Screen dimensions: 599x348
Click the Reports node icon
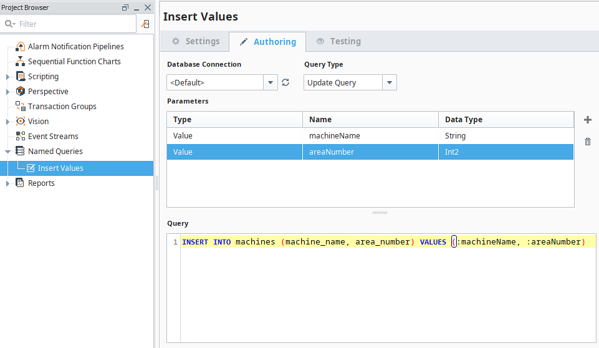[20, 183]
